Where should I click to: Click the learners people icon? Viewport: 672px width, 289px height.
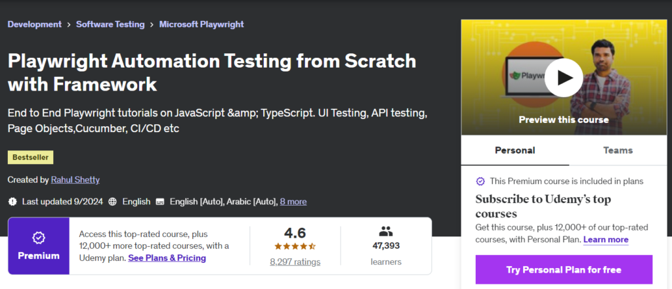coord(386,232)
